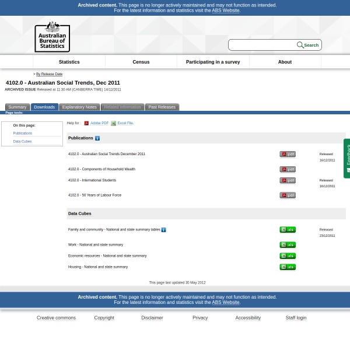Screen dimensions: 350x350
Task: Download International Students PDF file
Action: pyautogui.click(x=287, y=180)
